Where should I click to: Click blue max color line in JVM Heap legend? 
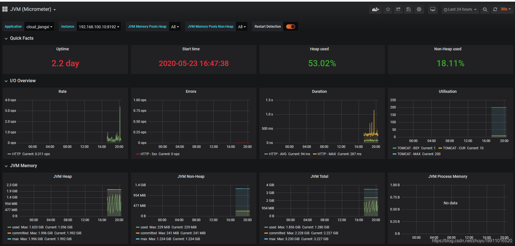[x=9, y=239]
